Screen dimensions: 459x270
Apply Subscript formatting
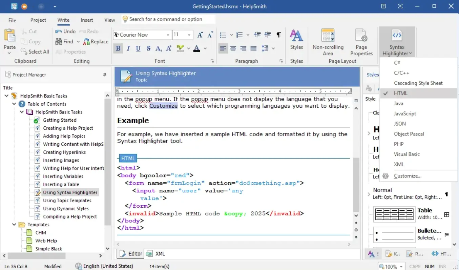(x=159, y=48)
